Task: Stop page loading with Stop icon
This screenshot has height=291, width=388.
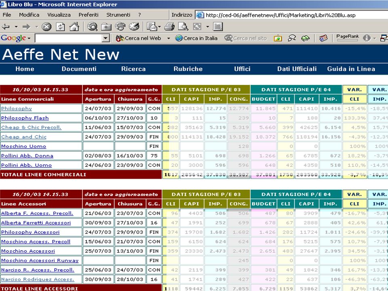Action: [46, 27]
